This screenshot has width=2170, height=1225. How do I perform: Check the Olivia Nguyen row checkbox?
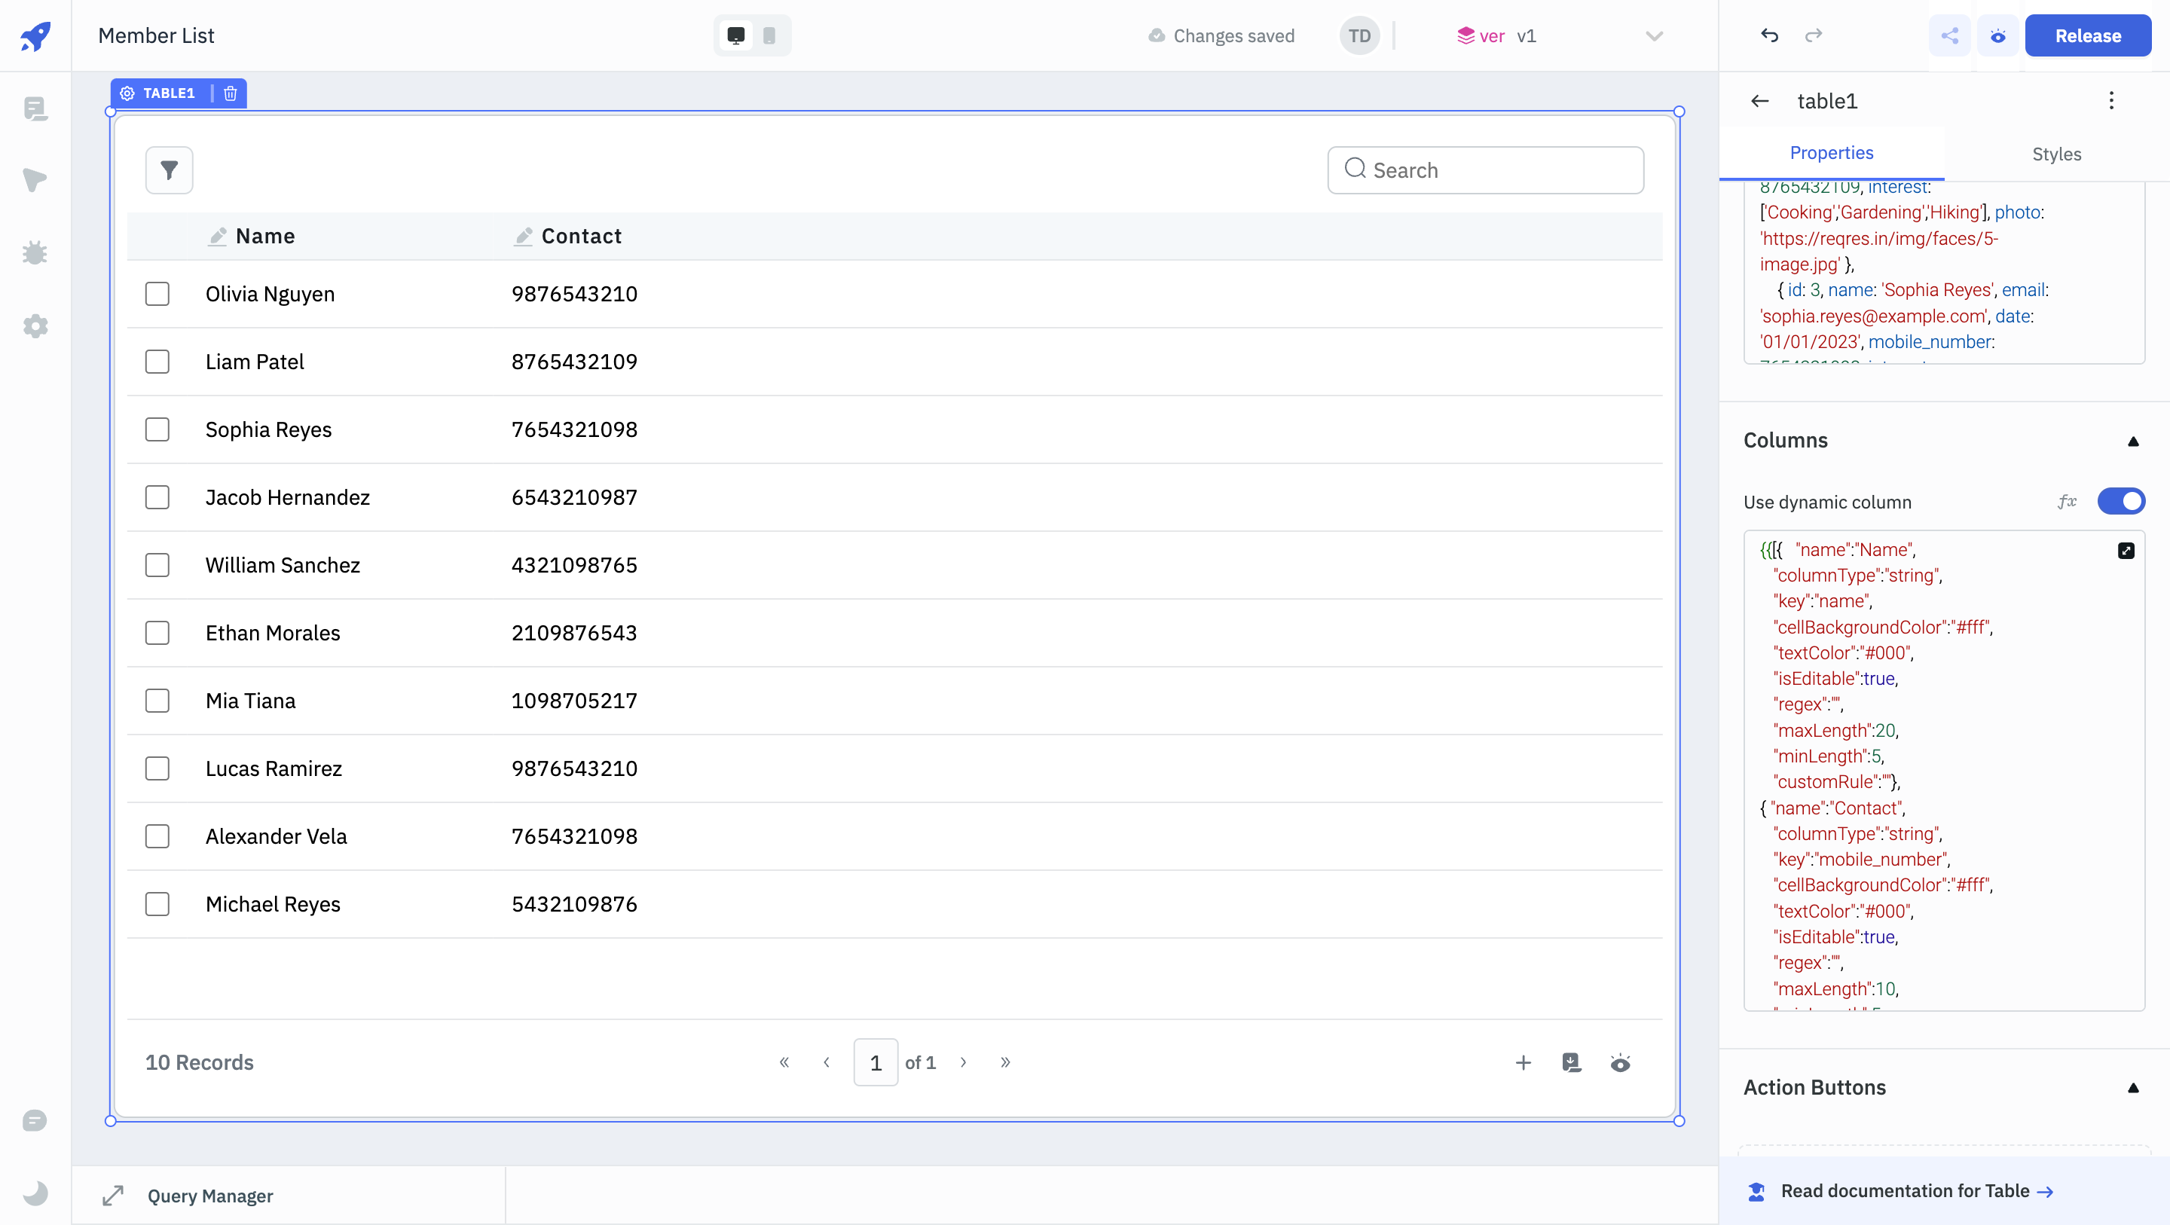pos(157,294)
